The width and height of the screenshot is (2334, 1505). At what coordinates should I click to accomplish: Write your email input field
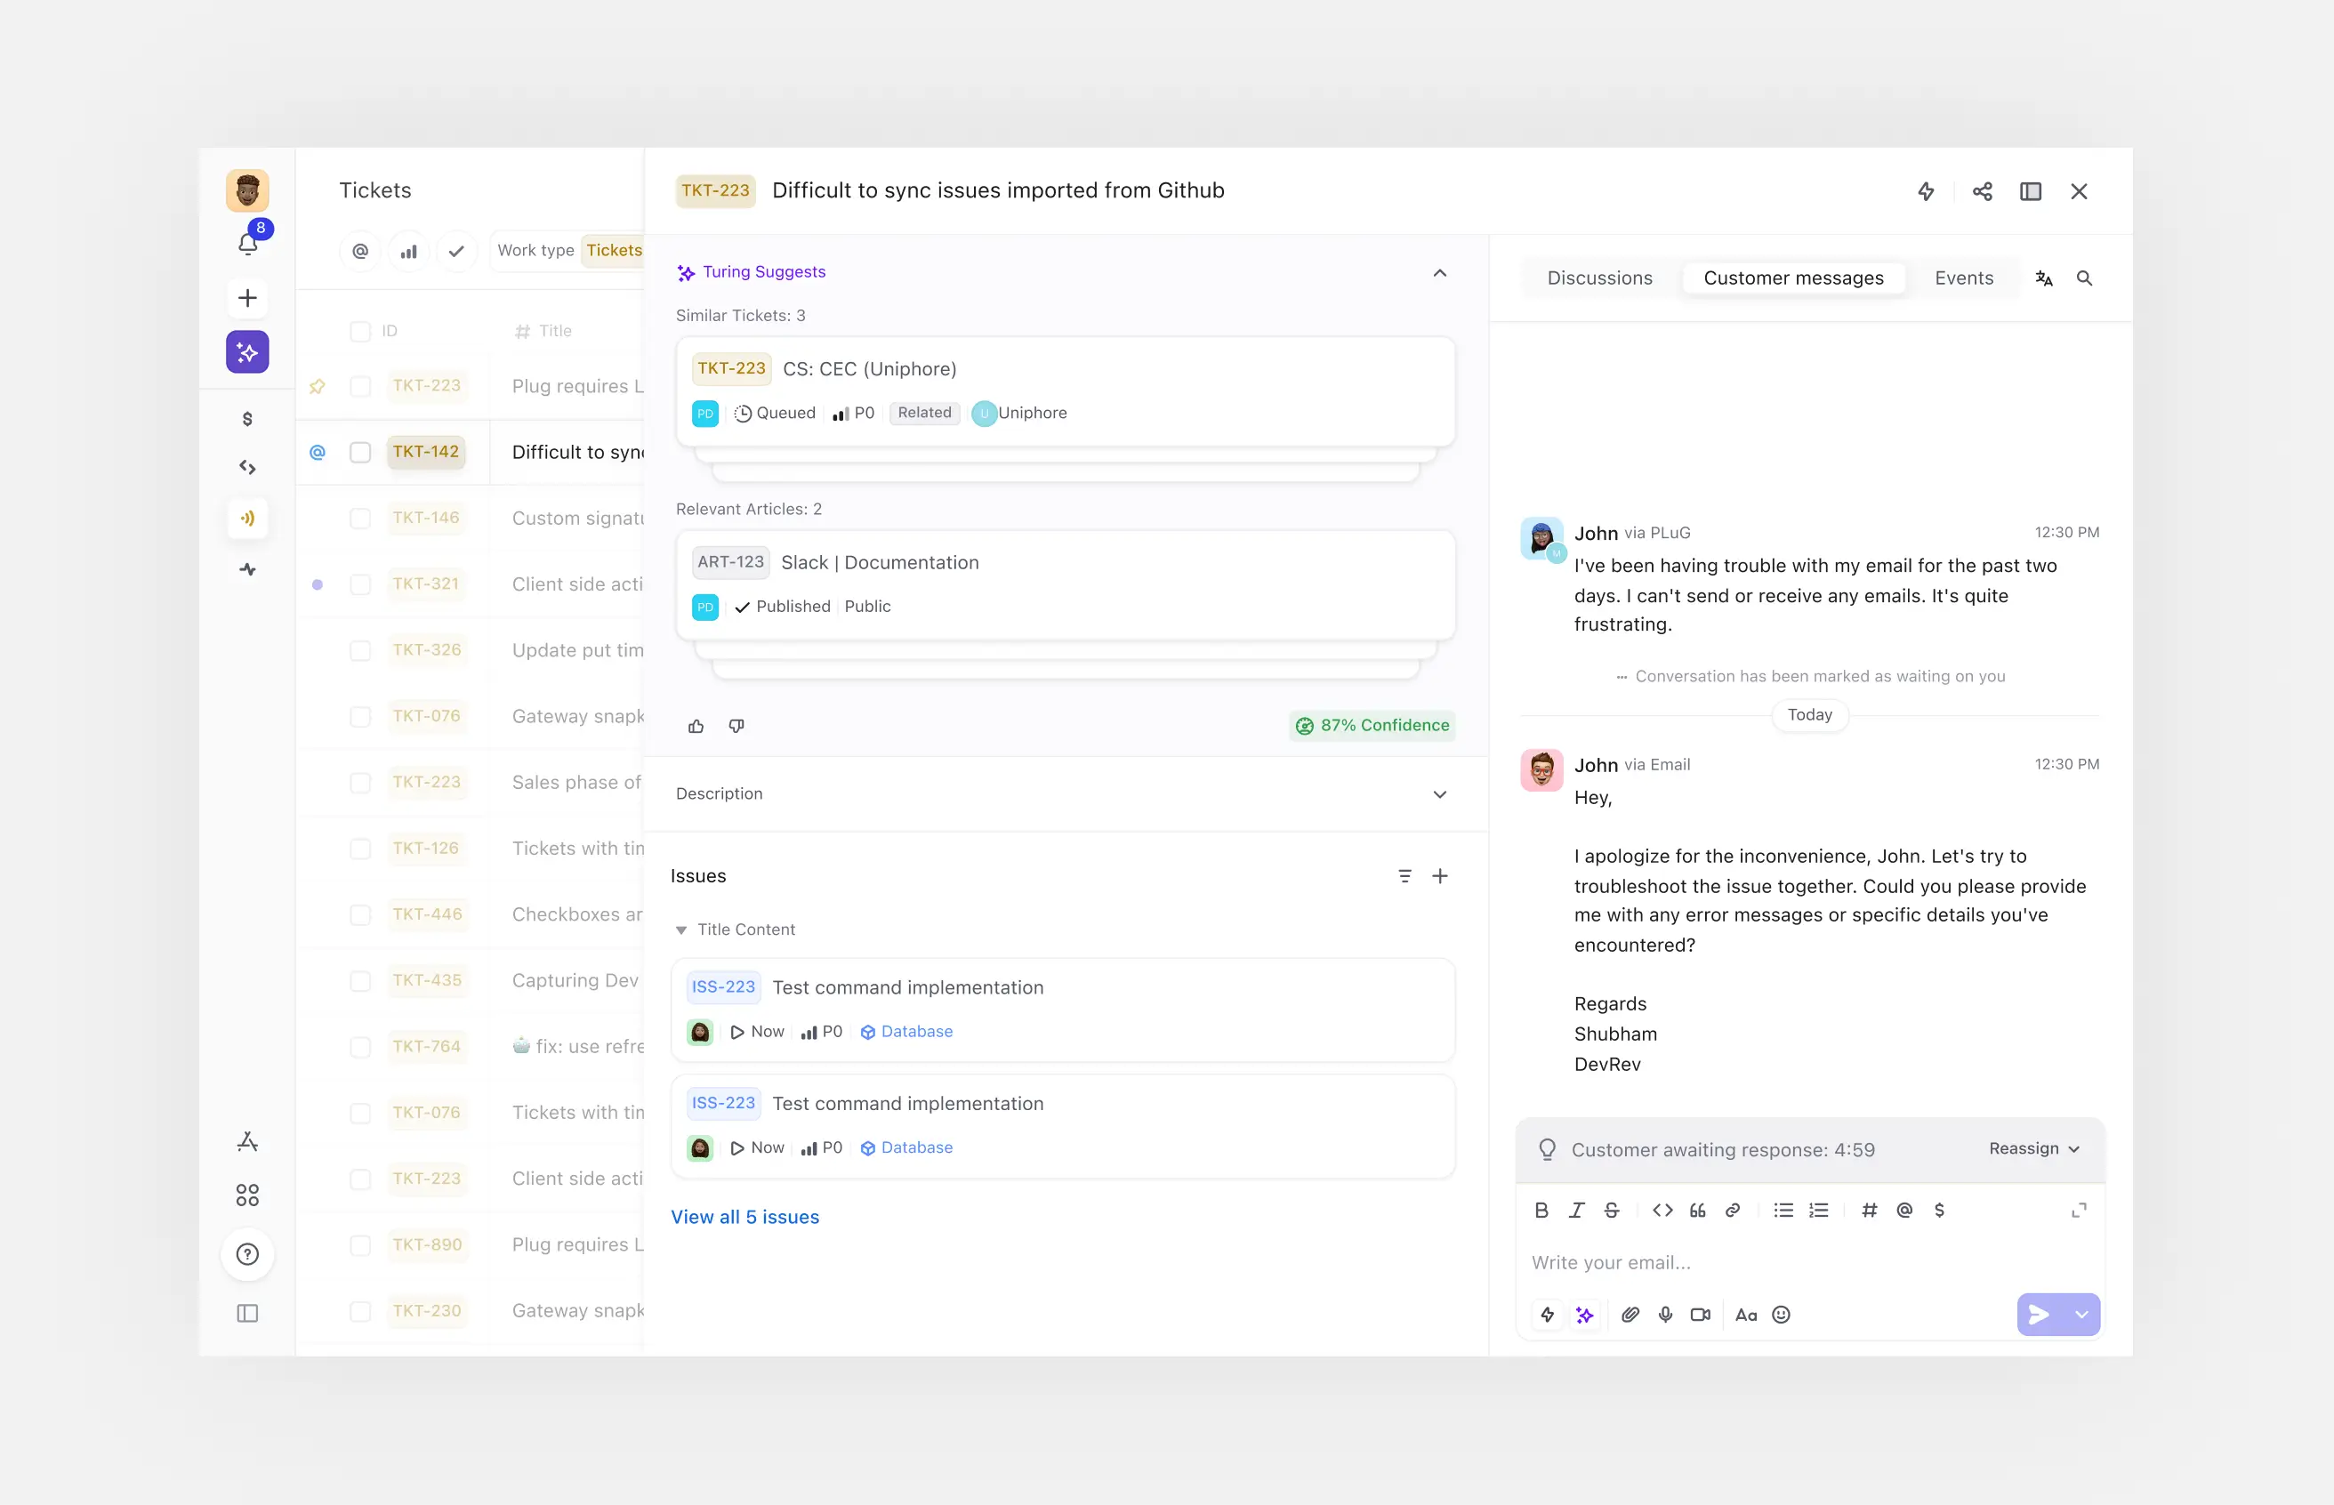pyautogui.click(x=1808, y=1262)
